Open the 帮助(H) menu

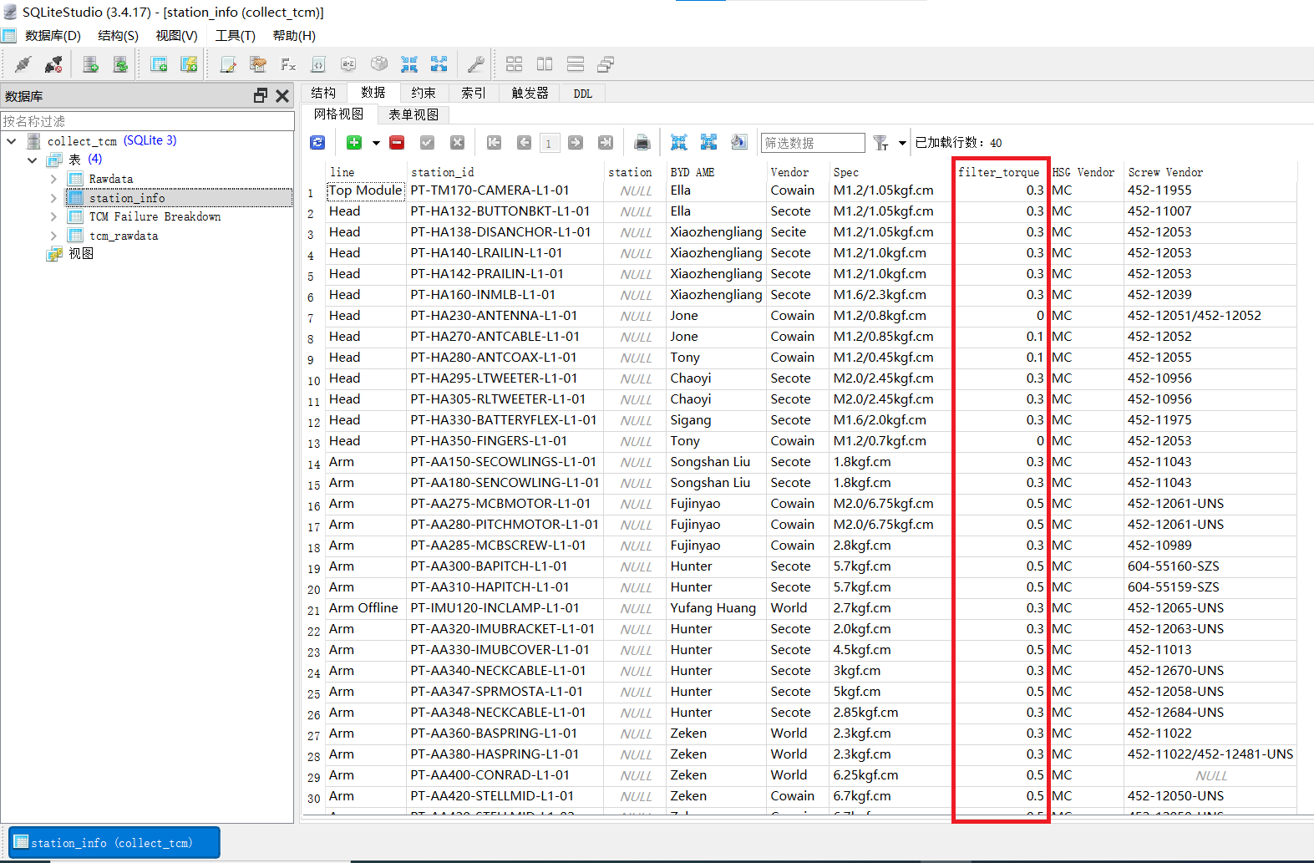pos(294,36)
